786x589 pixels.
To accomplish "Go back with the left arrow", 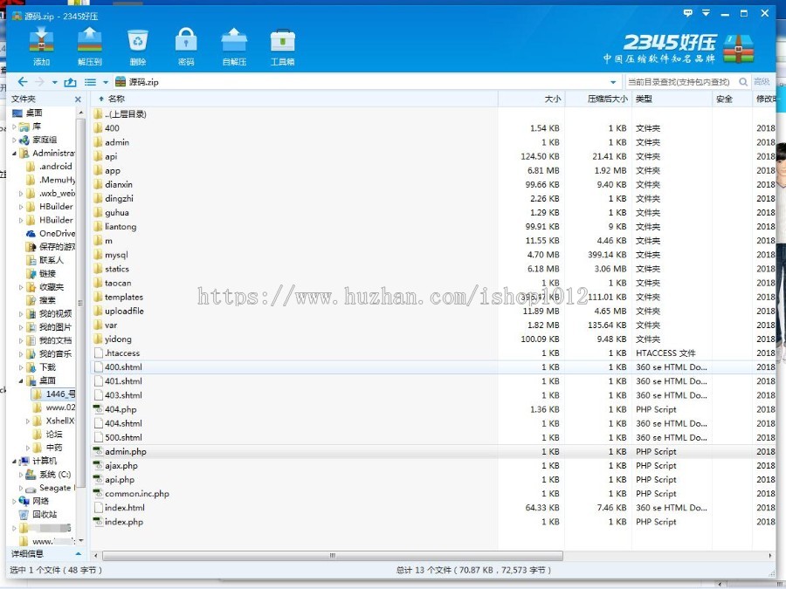I will 23,82.
